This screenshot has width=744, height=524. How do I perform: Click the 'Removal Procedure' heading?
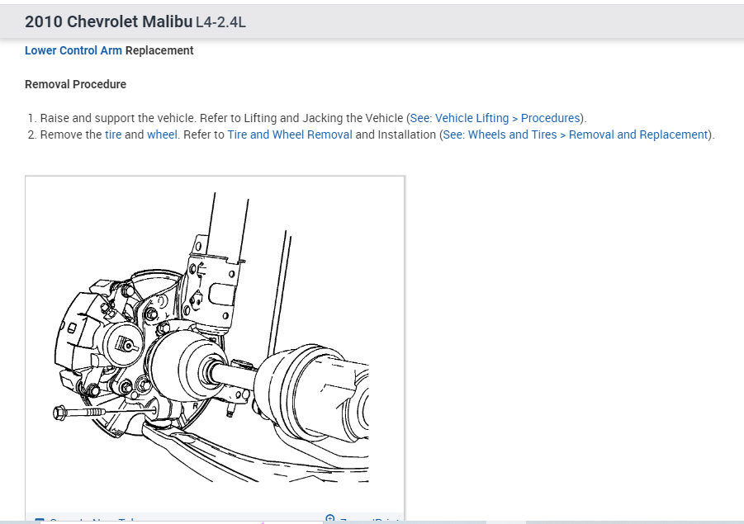[75, 84]
